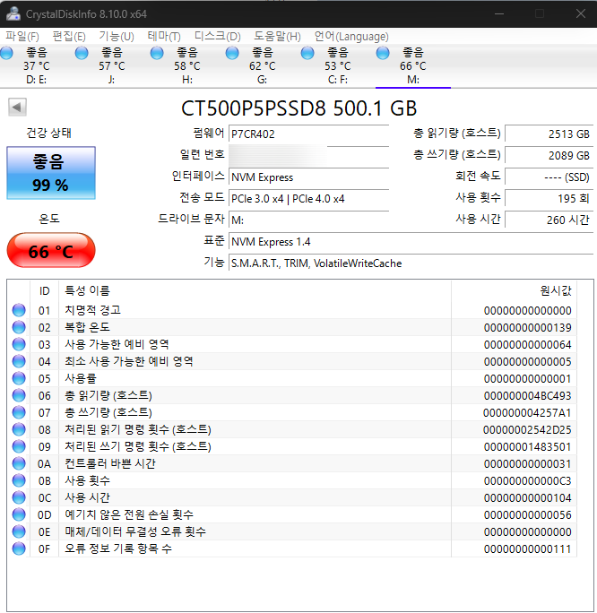597x613 pixels.
Task: Select the 오류 정보 기록 항목 수 row text
Action: click(x=118, y=548)
